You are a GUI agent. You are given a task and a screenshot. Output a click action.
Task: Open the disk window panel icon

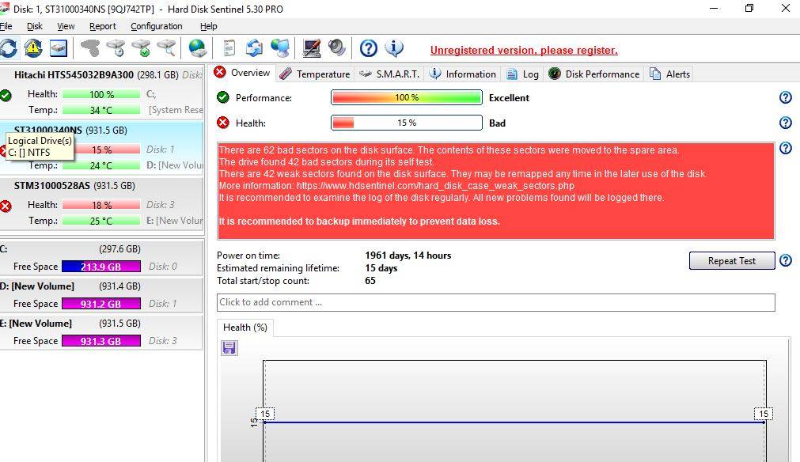[x=59, y=48]
